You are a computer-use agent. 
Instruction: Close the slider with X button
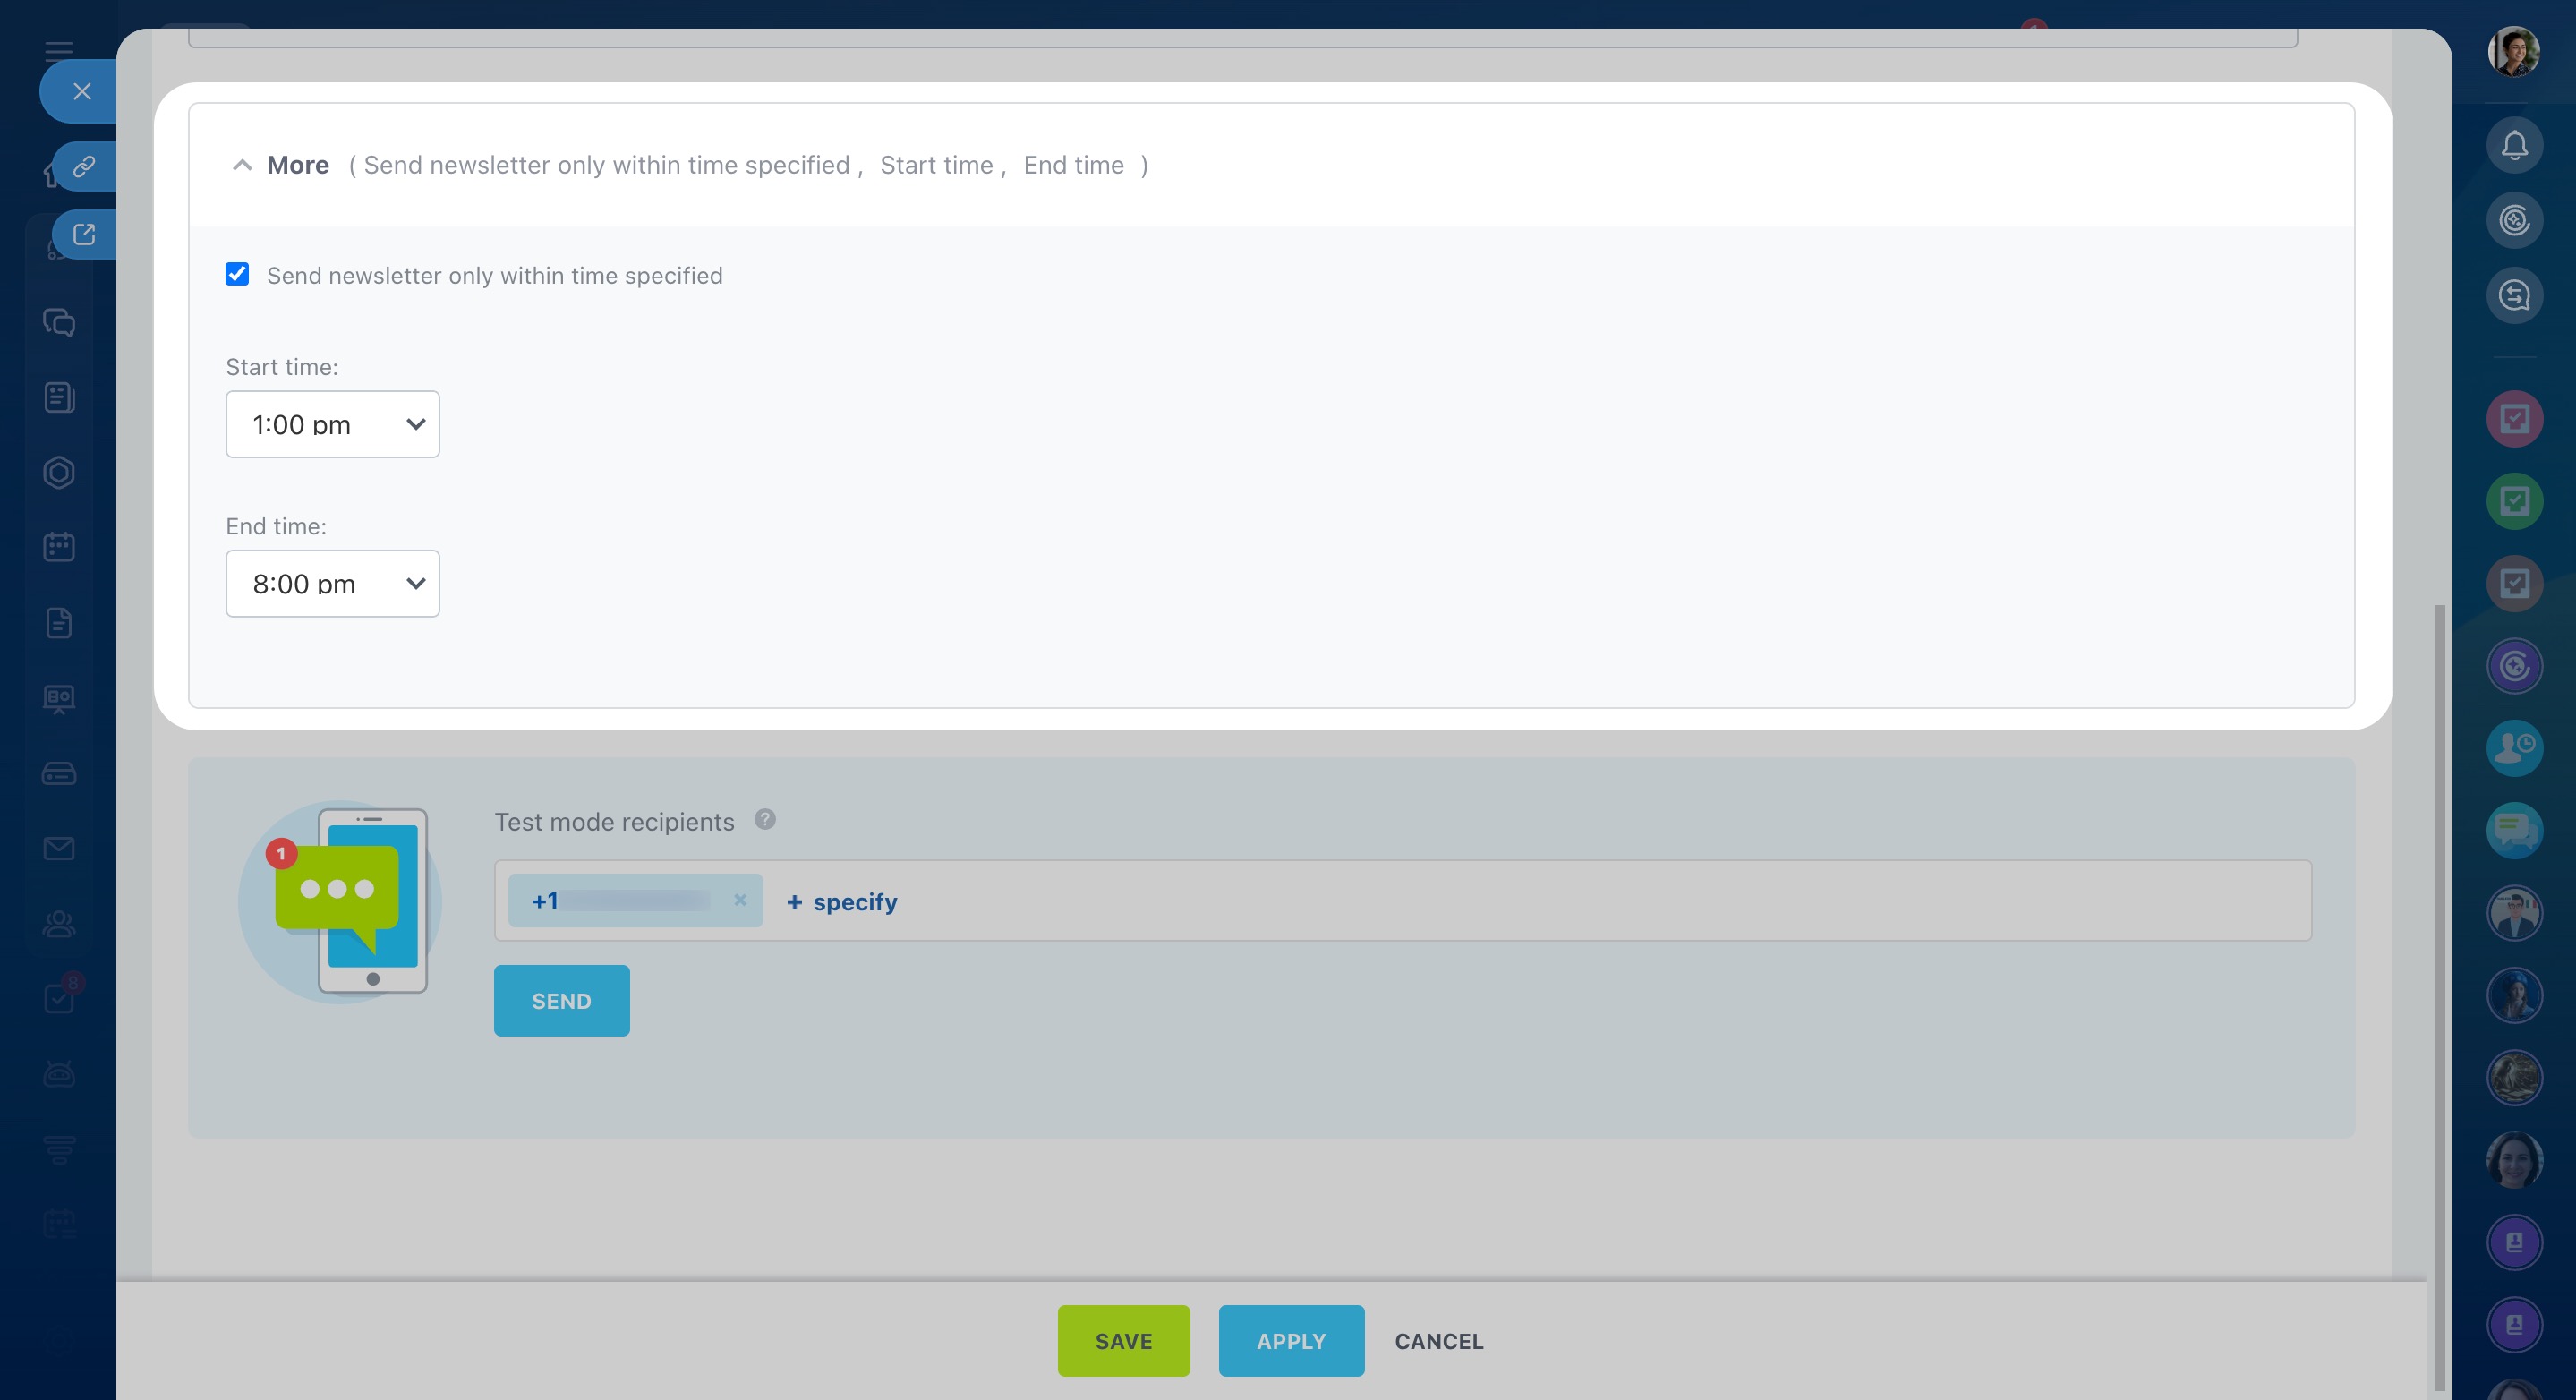(82, 92)
